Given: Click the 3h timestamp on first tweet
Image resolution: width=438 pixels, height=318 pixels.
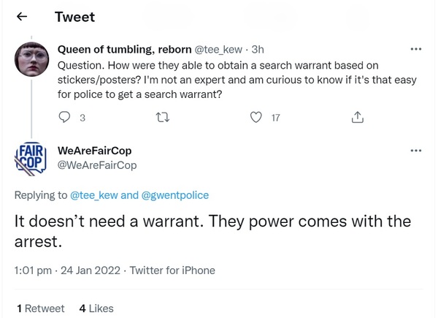Looking at the screenshot, I should point(257,50).
